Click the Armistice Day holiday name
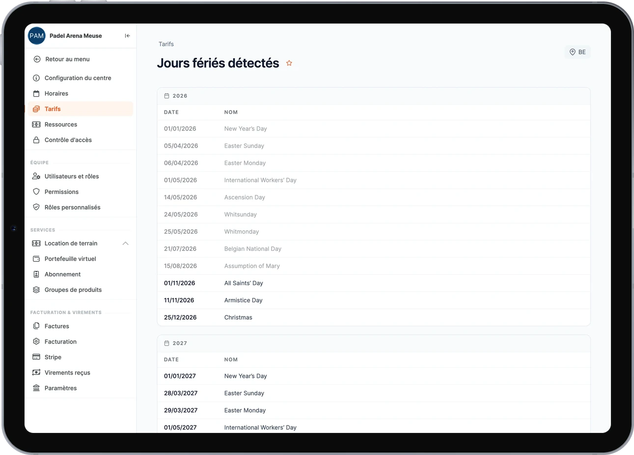634x455 pixels. point(243,300)
